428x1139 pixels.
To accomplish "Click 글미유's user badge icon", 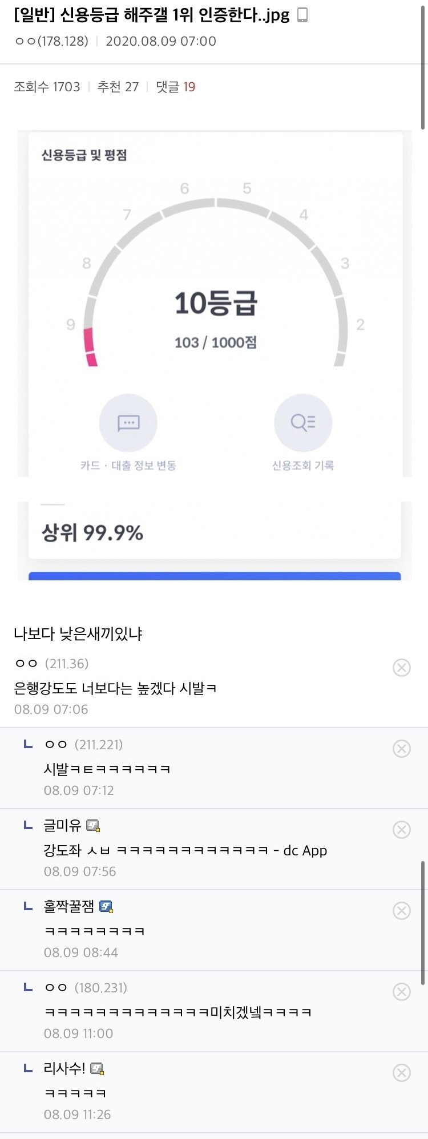I will (x=93, y=826).
